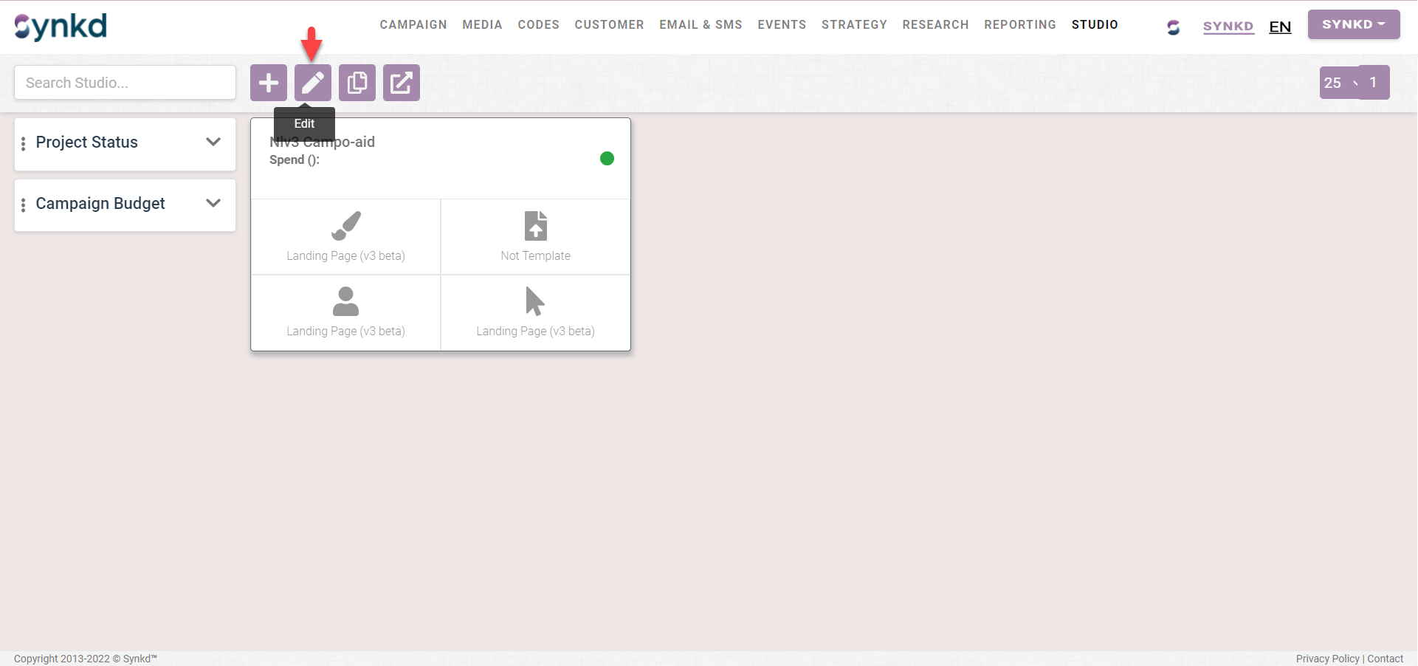Go to the Reporting menu
Image resolution: width=1418 pixels, height=666 pixels.
click(x=1019, y=24)
